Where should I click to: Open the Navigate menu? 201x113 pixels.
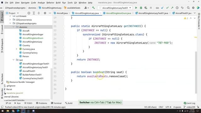[25, 3]
